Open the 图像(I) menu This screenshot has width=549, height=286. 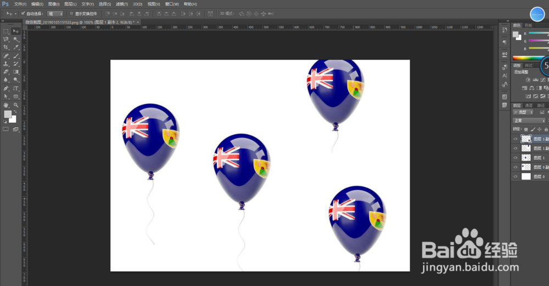point(54,4)
